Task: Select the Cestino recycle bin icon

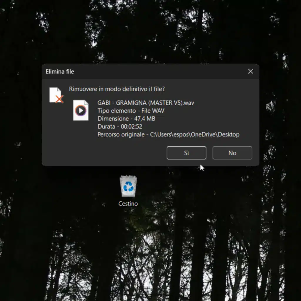Action: [128, 186]
